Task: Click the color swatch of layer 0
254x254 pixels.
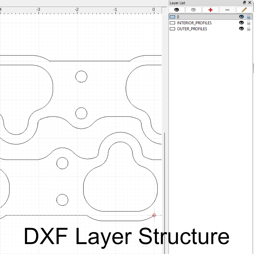Action: (x=172, y=17)
